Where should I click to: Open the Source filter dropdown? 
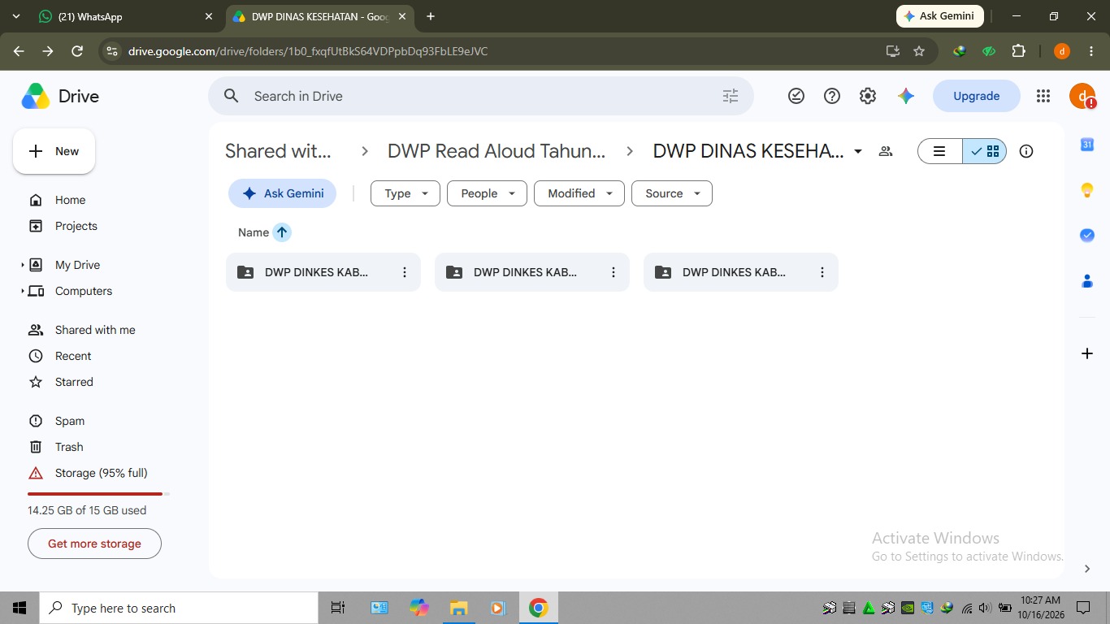pos(672,193)
